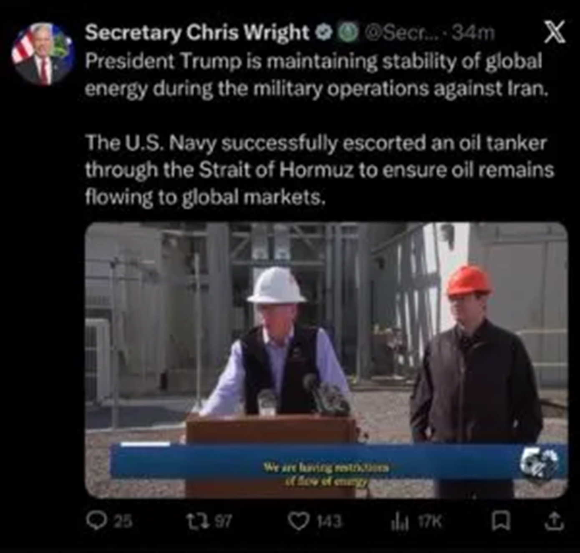This screenshot has width=580, height=553.
Task: Bookmark this post
Action: pyautogui.click(x=501, y=521)
